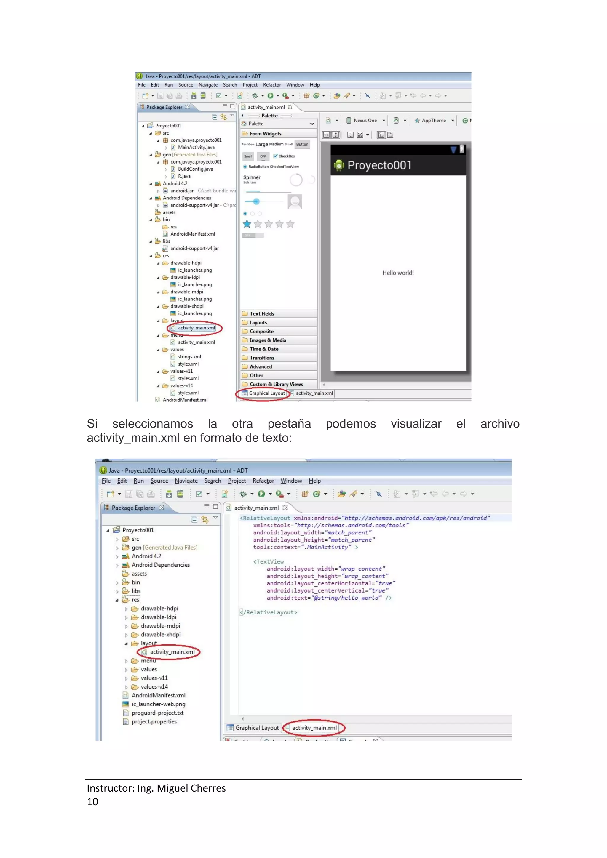Toggle fill width icon in layout editor toolbar
Viewport: 607px width, 858px height.
pyautogui.click(x=326, y=135)
